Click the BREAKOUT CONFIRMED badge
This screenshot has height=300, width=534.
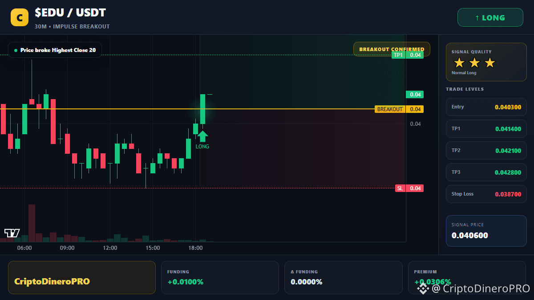[x=392, y=49]
